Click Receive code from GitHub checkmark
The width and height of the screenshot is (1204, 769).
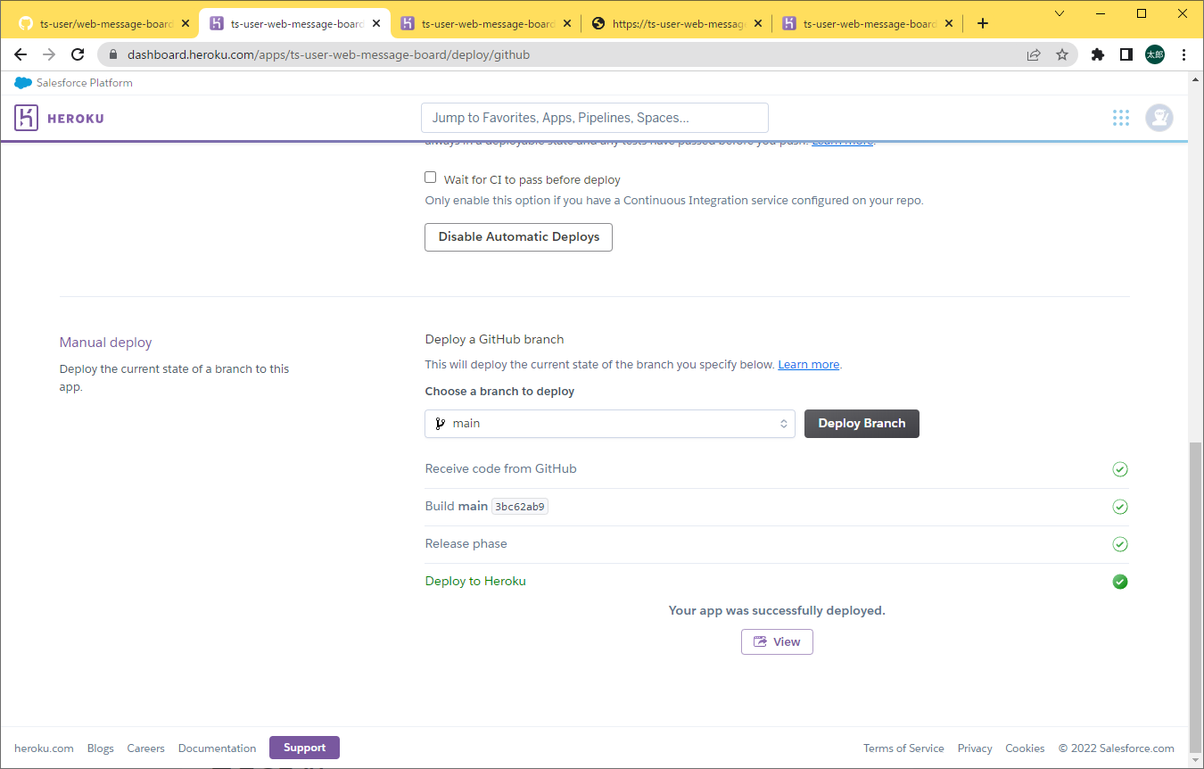1120,469
